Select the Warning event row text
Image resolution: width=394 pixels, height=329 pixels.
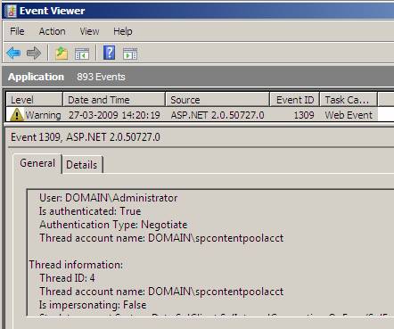click(43, 115)
